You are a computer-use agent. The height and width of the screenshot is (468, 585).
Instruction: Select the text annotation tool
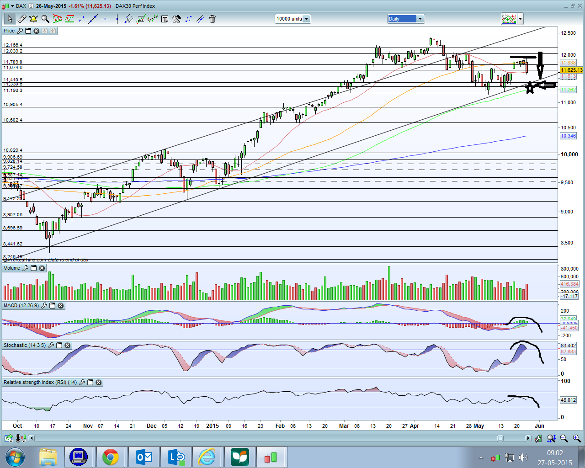(165, 19)
